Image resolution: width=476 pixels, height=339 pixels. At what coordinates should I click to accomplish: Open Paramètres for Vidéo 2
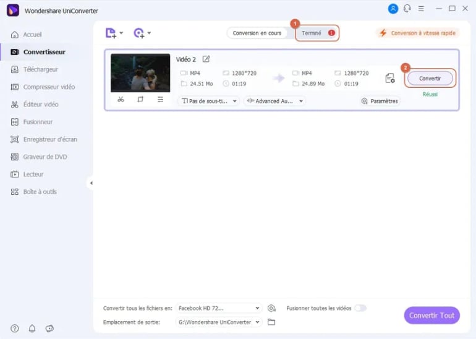click(x=380, y=101)
